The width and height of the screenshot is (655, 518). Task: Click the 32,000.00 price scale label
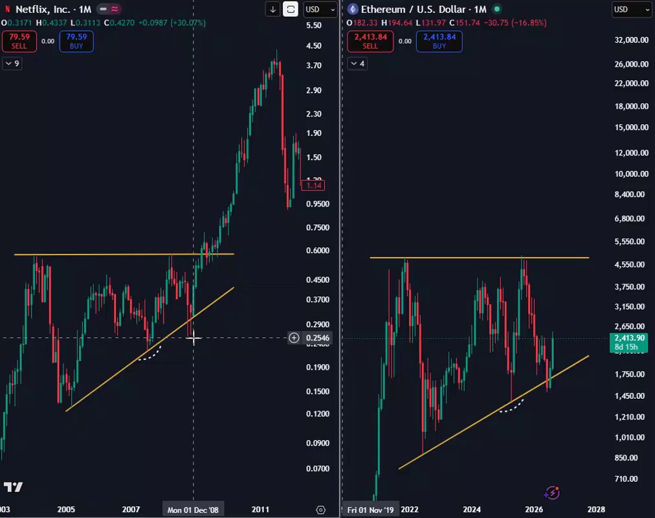click(631, 40)
